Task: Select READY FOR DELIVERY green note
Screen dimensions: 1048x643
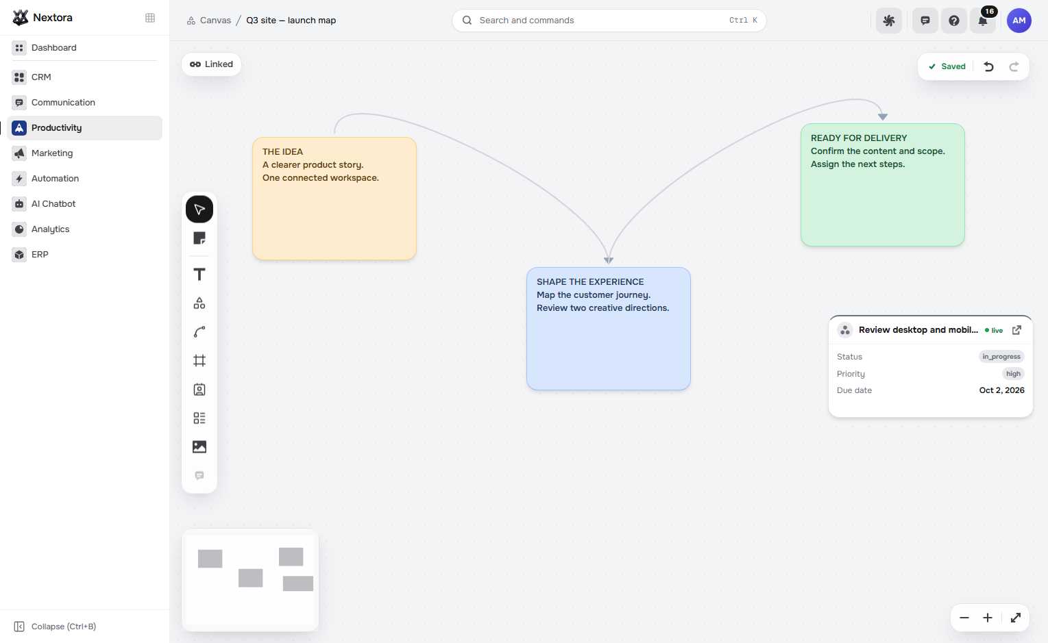Action: [883, 185]
